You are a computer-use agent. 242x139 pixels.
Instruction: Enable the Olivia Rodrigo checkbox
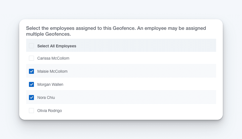31,111
